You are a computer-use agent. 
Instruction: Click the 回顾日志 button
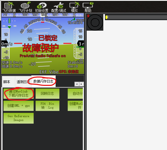click(x=47, y=94)
